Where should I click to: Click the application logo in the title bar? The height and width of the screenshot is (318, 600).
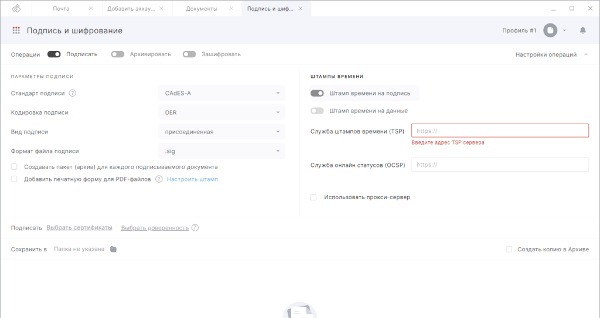16,8
